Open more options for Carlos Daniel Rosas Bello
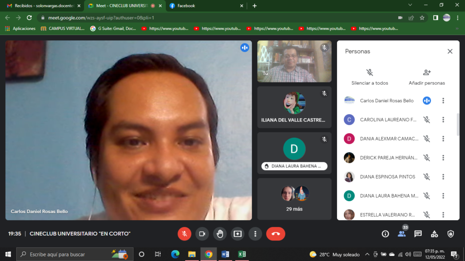This screenshot has height=261, width=465. [x=443, y=101]
